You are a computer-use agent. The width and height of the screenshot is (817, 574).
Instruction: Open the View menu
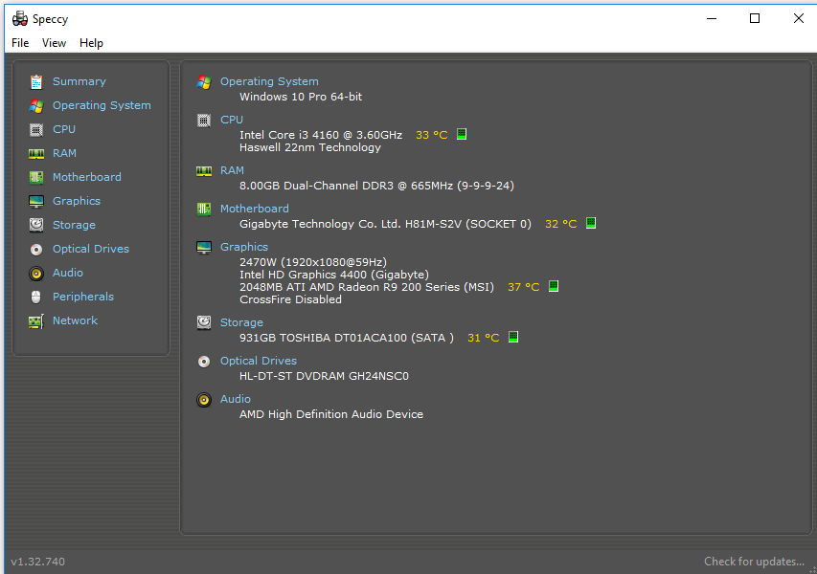click(55, 43)
